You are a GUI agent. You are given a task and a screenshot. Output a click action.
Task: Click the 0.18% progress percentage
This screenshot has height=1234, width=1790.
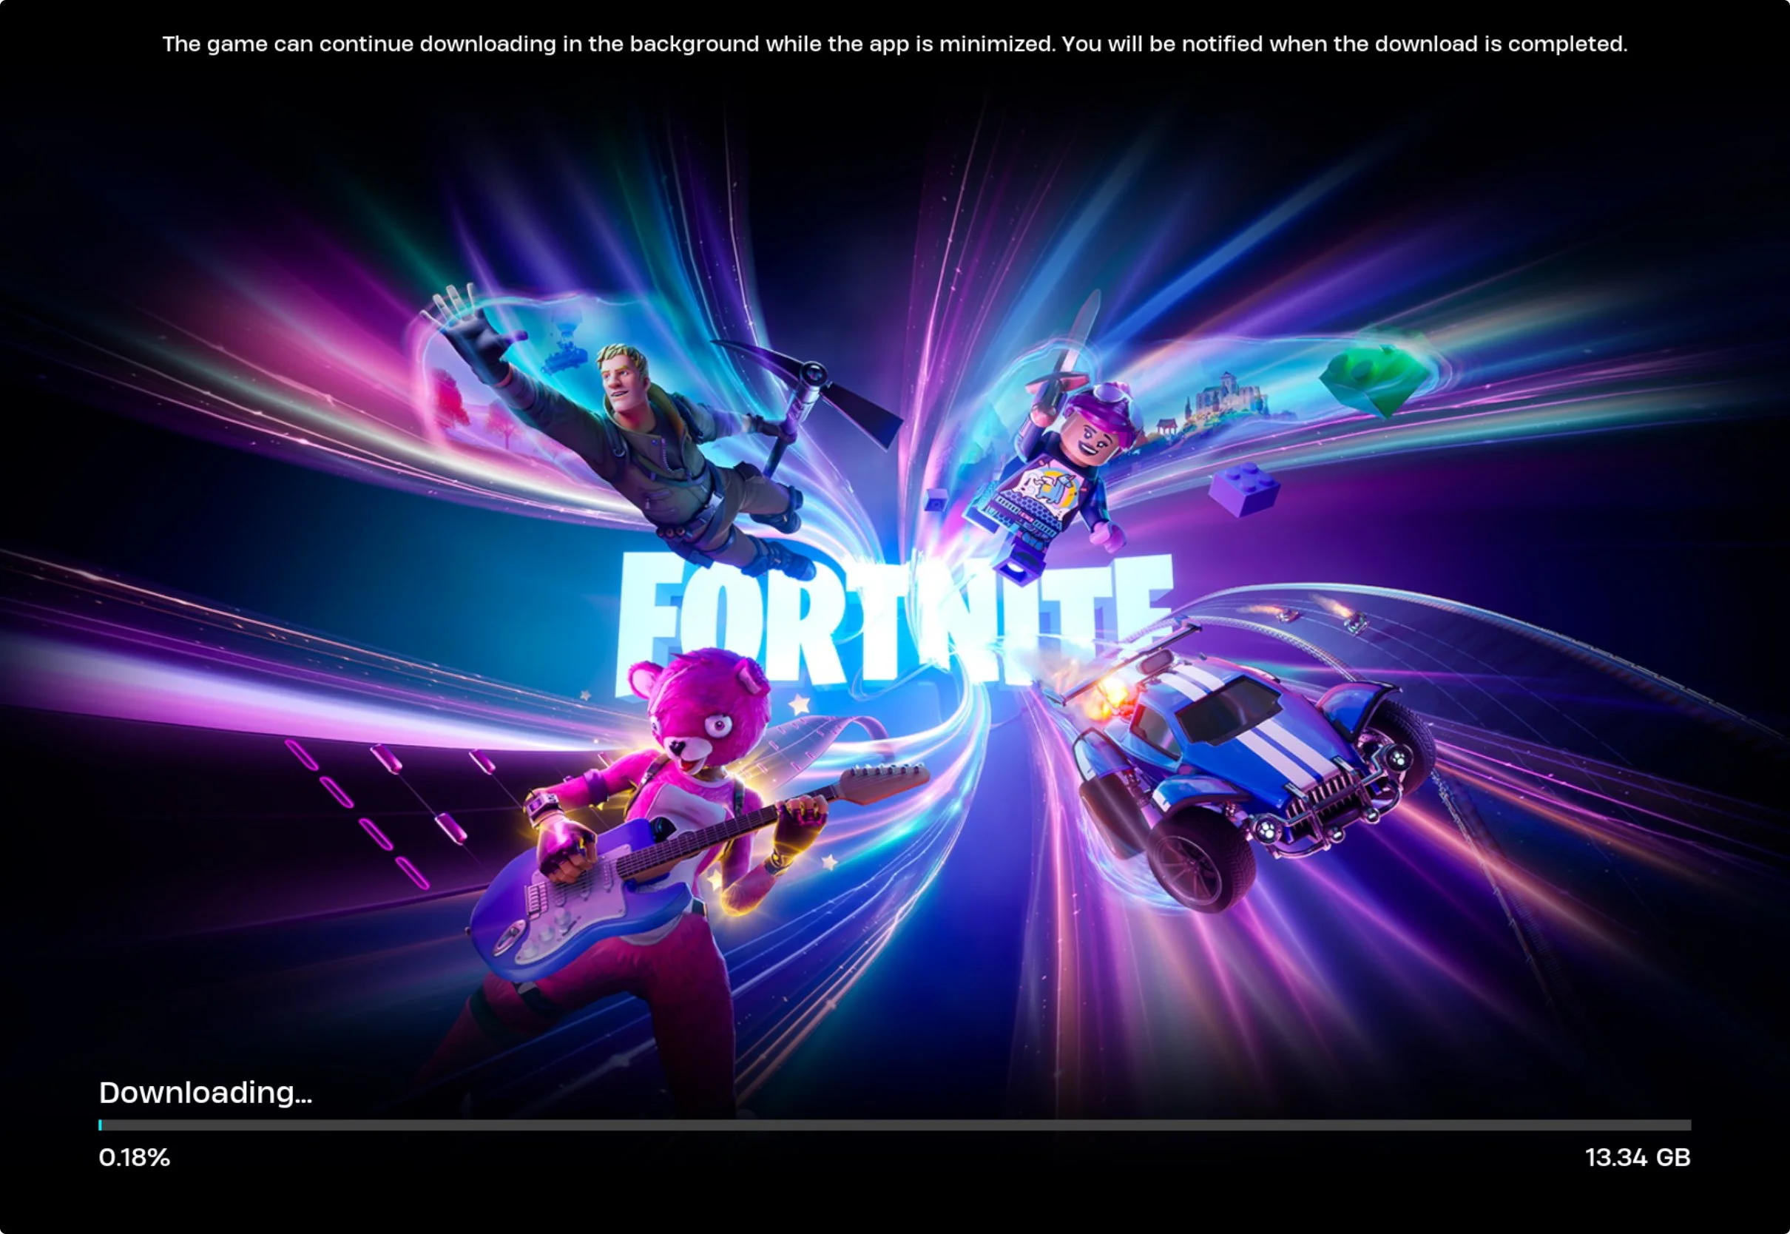(x=135, y=1158)
